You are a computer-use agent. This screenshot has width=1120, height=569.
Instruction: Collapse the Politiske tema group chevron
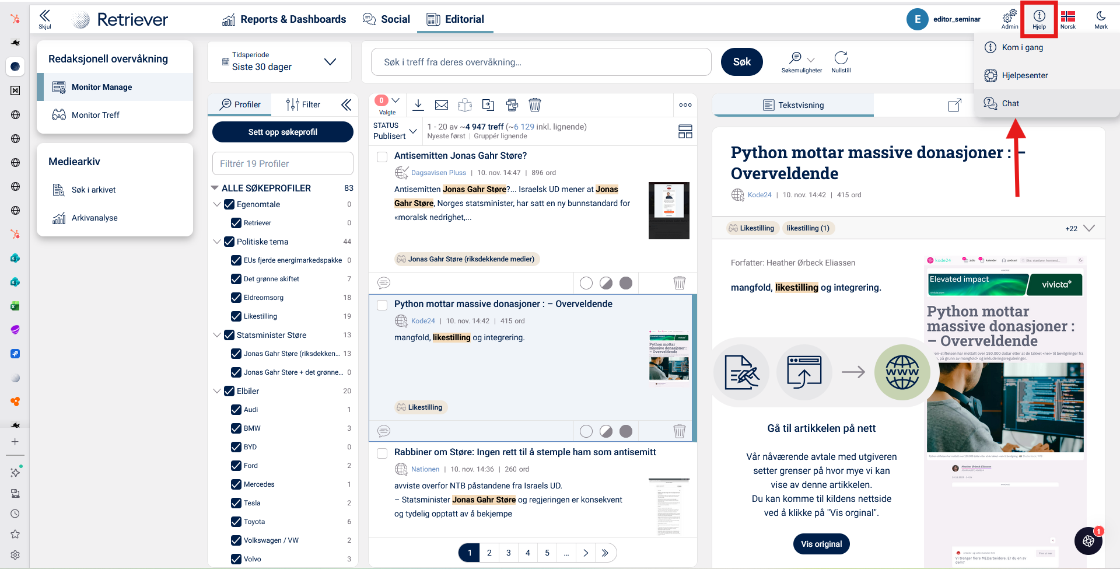pos(217,242)
